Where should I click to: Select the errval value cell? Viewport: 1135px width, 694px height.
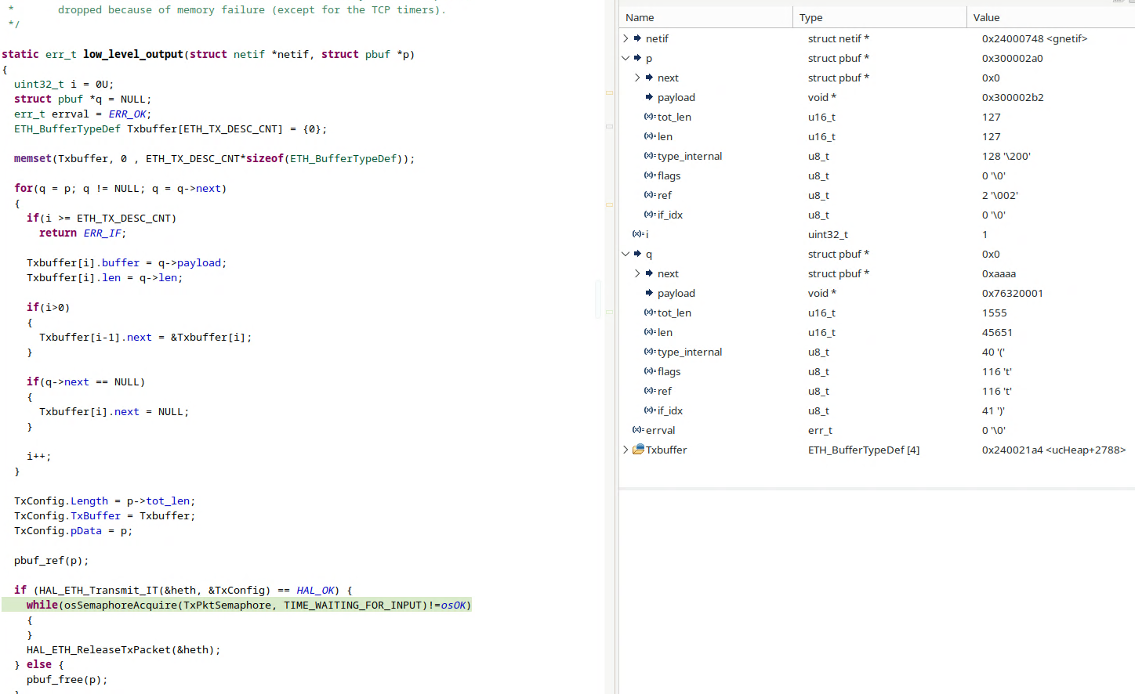(1050, 430)
